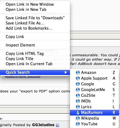Viewport: 120px width, 128px height.
Task: Click the globe icon next to YouTube
Action: click(x=78, y=124)
